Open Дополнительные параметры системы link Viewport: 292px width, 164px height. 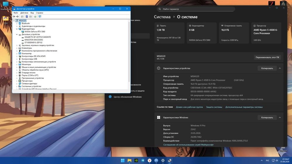coord(244,107)
